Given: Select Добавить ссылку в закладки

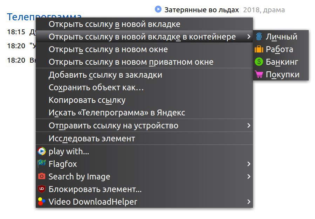Looking at the screenshot, I should [144, 75].
